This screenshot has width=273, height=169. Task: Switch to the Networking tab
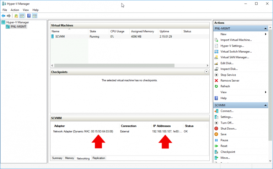tap(83, 158)
